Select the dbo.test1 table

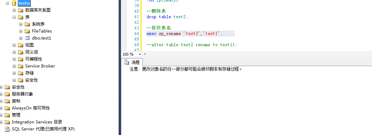point(41,38)
